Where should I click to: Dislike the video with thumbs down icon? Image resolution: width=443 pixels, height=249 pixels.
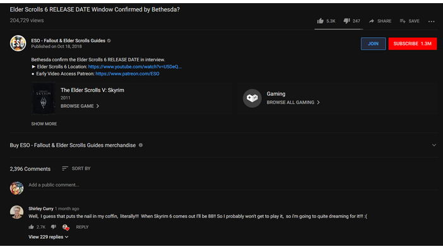click(346, 21)
